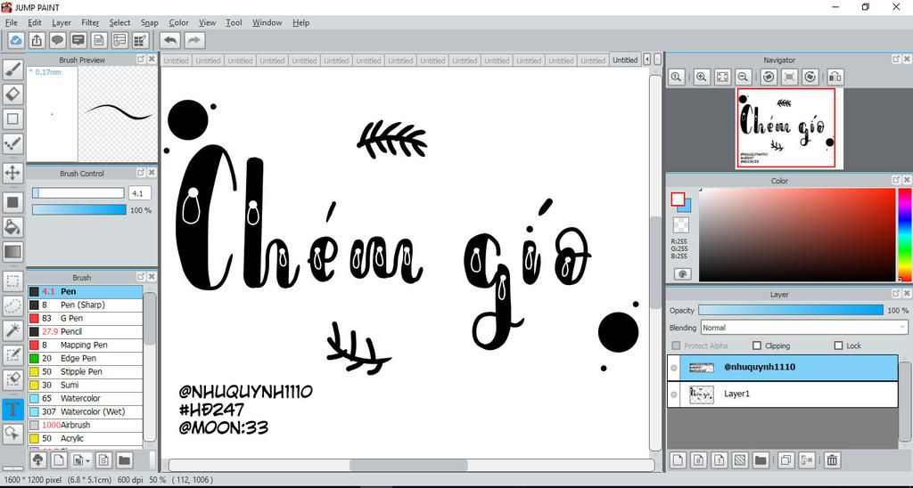913x488 pixels.
Task: Click the cloud brush download icon
Action: pyautogui.click(x=37, y=460)
